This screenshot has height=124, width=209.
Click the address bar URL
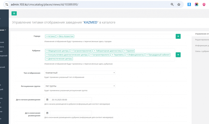point(46,5)
